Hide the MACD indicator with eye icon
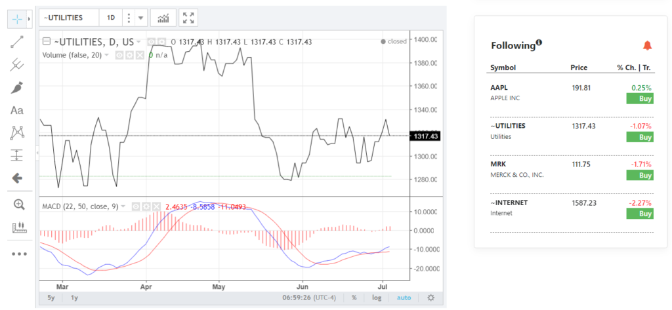The height and width of the screenshot is (310, 672). pos(135,206)
